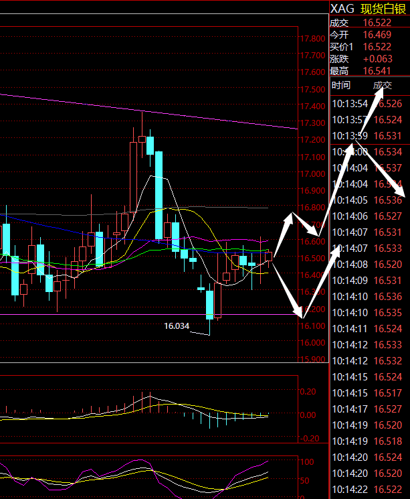410x499 pixels.
Task: Click price 16.522 in the 10:14:22 row
Action: [x=388, y=490]
